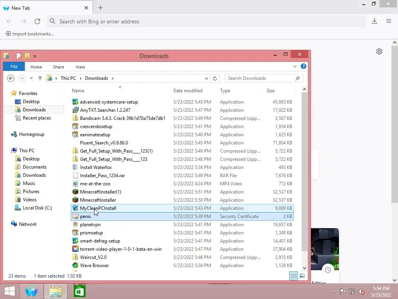This screenshot has height=299, width=398.
Task: Select Waircut_V2.0 zip icon
Action: click(x=75, y=257)
